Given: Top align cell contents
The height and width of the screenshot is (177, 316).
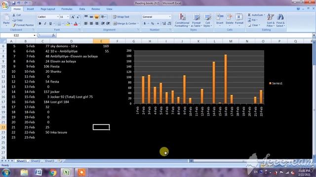Looking at the screenshot, I should [86, 17].
